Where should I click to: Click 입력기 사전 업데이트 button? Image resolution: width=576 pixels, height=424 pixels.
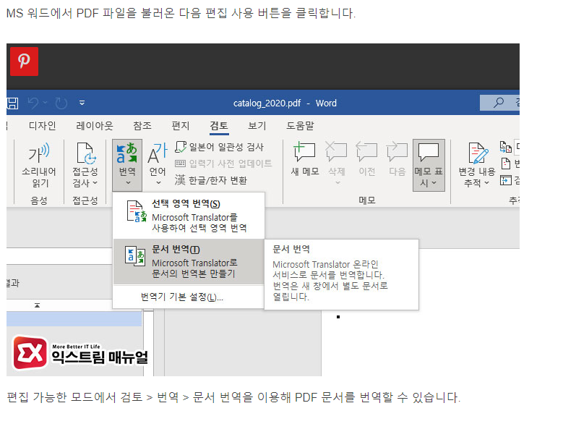(x=223, y=164)
